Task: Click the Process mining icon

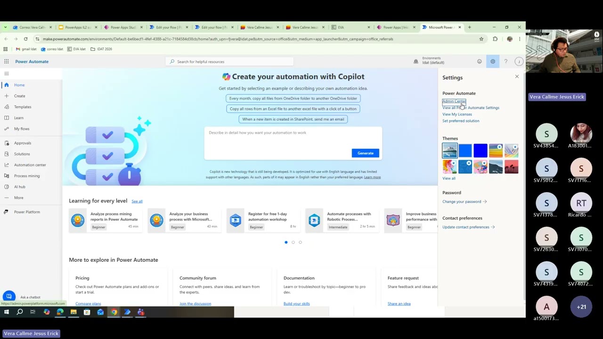Action: point(7,176)
